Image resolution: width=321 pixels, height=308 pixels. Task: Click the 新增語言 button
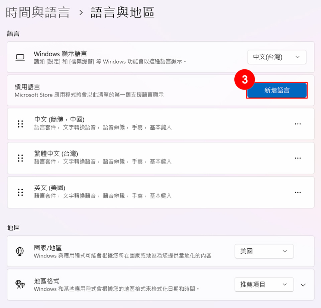tap(277, 90)
